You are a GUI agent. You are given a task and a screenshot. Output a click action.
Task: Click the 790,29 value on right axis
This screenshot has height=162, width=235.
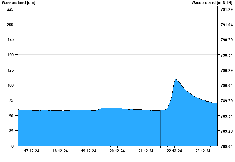coord(227,70)
